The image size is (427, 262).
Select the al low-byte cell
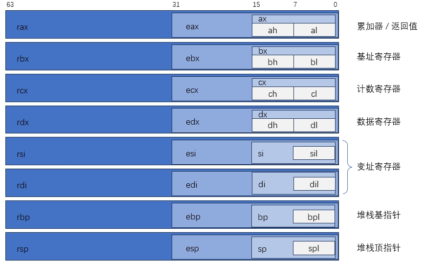pyautogui.click(x=314, y=30)
